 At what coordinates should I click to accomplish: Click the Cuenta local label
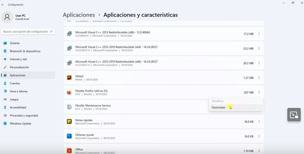click(22, 19)
